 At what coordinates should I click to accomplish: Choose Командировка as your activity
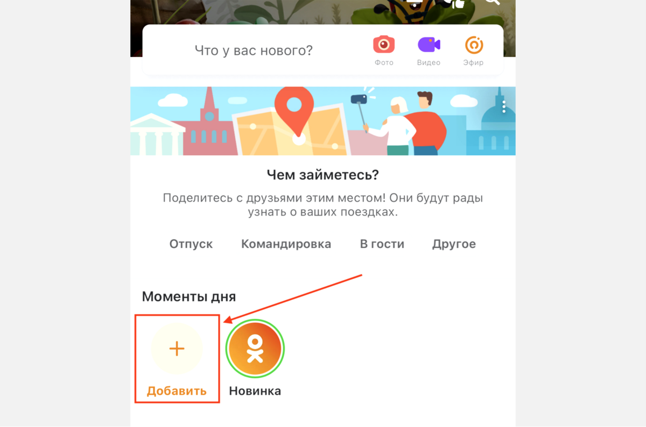click(286, 244)
